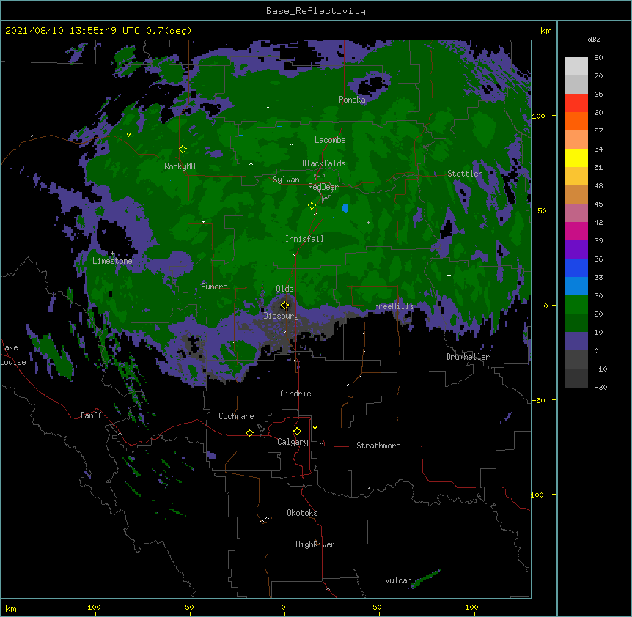The width and height of the screenshot is (632, 617).
Task: Click the Base_Reflectivity title text
Action: [x=315, y=11]
